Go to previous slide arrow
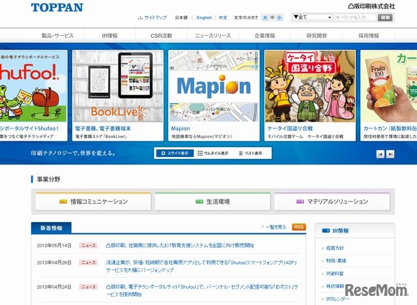The height and width of the screenshot is (305, 417). tap(381, 154)
